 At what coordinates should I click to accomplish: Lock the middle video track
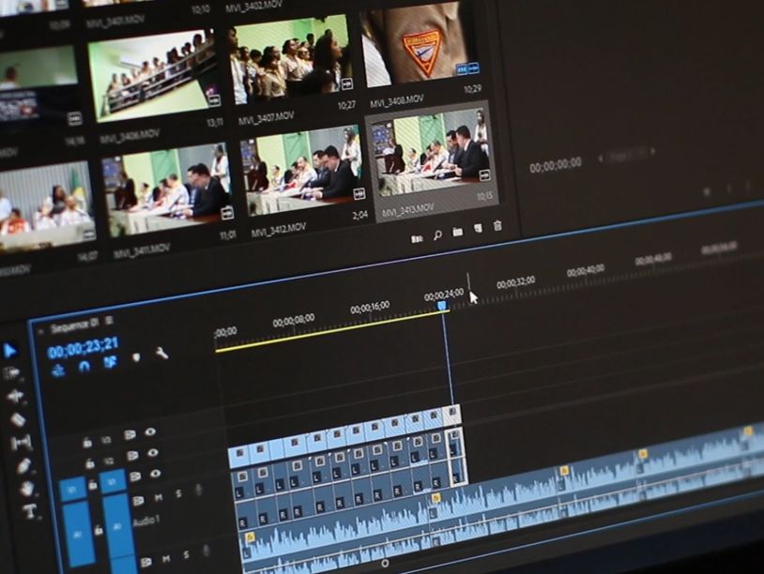tap(90, 463)
